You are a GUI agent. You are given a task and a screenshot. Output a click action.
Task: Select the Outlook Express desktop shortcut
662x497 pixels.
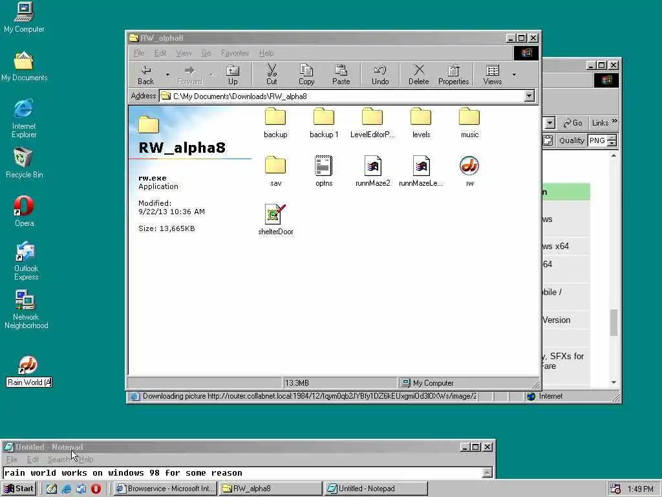click(26, 261)
